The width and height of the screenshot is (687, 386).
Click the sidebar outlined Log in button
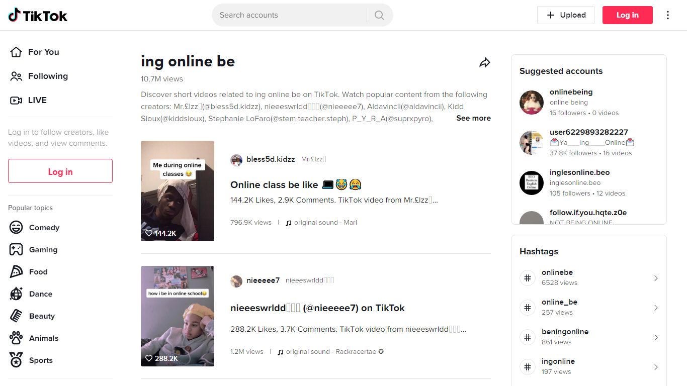(x=60, y=171)
